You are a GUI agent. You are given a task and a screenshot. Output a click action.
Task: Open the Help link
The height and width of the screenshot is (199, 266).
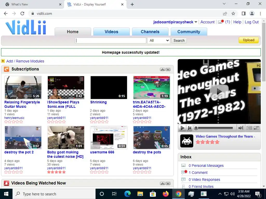237,22
